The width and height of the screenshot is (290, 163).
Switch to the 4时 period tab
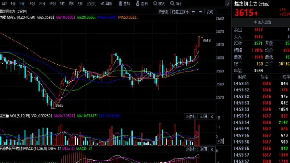pos(62,3)
